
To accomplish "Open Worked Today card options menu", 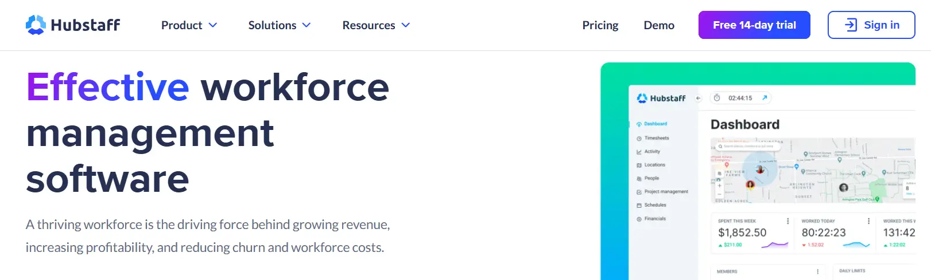I will (x=868, y=221).
